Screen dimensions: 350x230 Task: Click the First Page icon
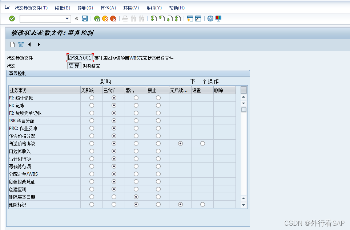pyautogui.click(x=154, y=19)
